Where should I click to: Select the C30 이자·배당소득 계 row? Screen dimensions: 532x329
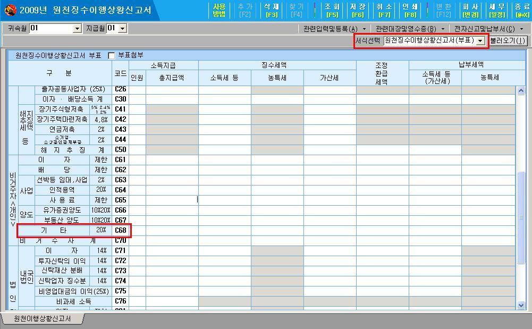click(x=73, y=99)
